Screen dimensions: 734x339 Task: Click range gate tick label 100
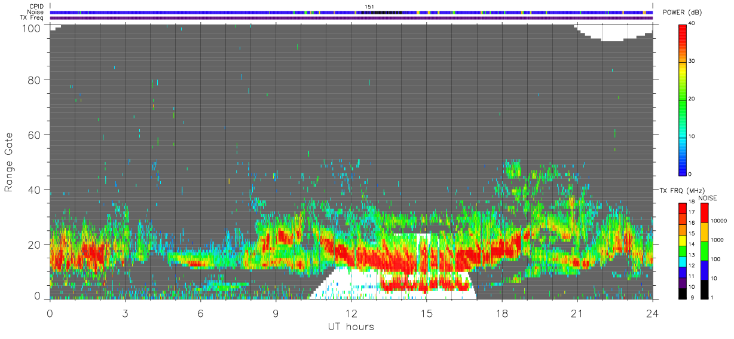[31, 28]
